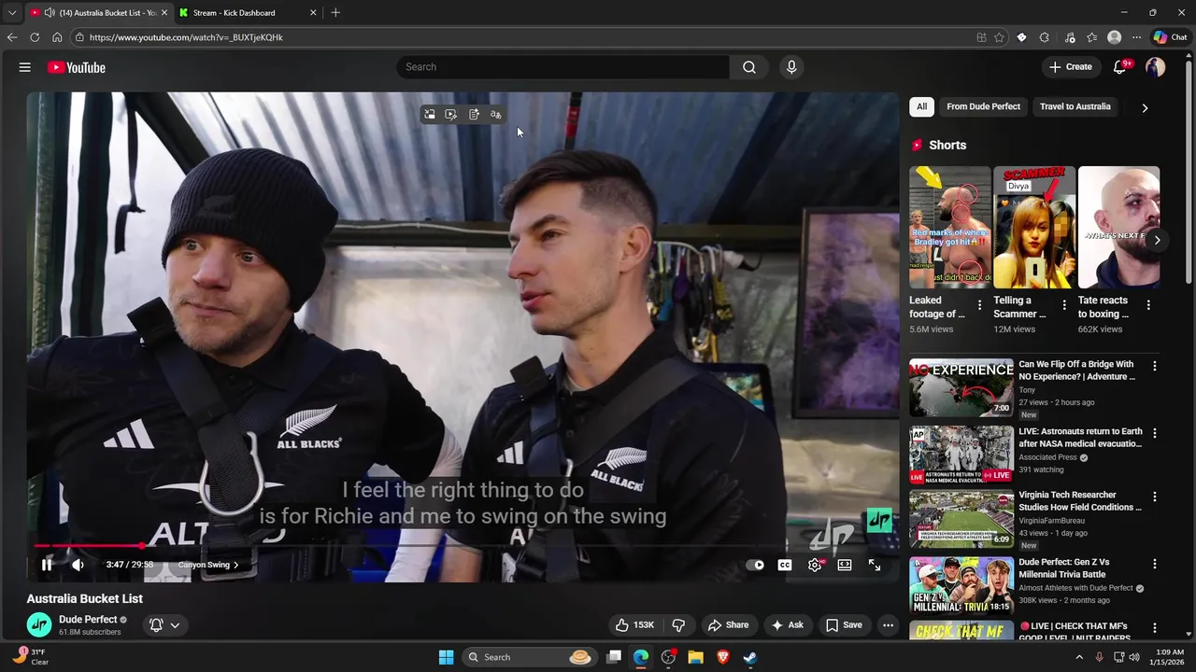The width and height of the screenshot is (1196, 672).
Task: Toggle closed captions CC button
Action: click(x=785, y=565)
